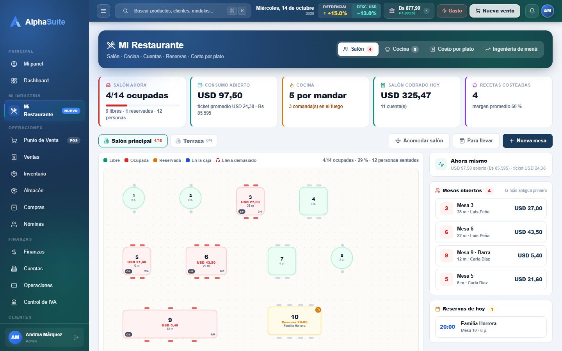Open Nóminas in the sidebar
The image size is (562, 351).
coord(44,224)
